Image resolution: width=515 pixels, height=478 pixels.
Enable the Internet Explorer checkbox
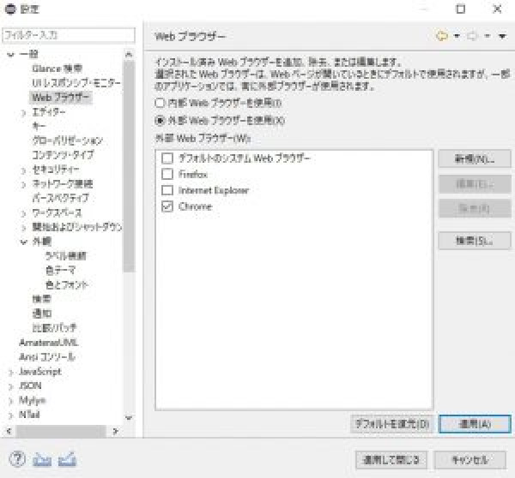pos(167,190)
